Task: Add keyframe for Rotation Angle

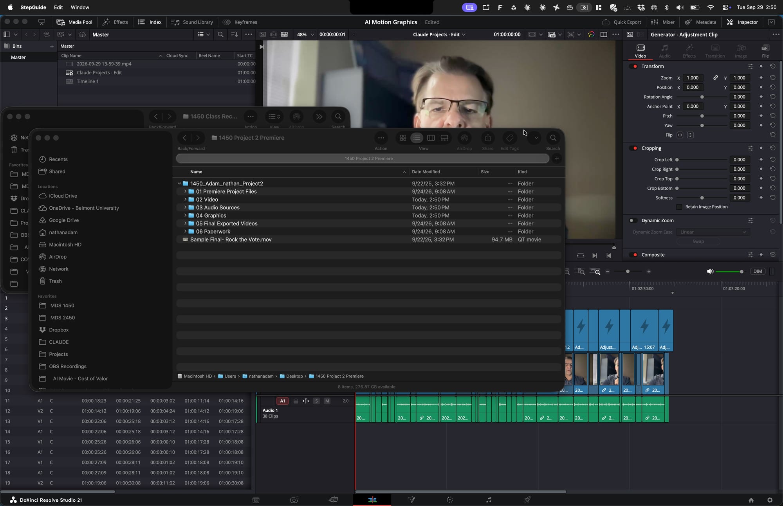Action: (761, 97)
